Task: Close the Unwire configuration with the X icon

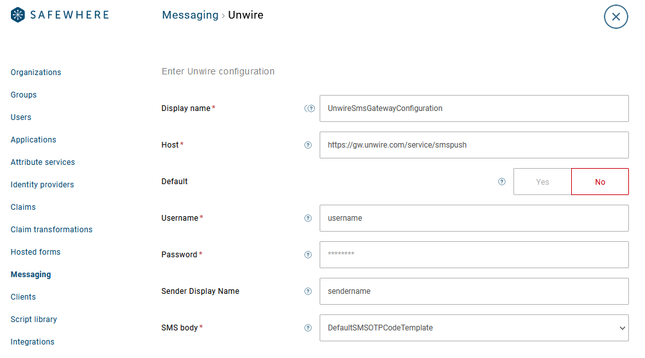Action: pyautogui.click(x=615, y=17)
